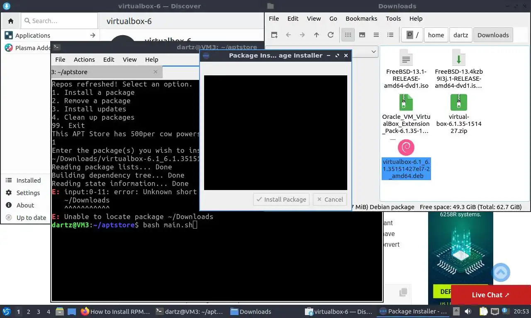Switch to virtualbox-6 Discover taskbar entry
Image resolution: width=531 pixels, height=318 pixels.
(339, 312)
